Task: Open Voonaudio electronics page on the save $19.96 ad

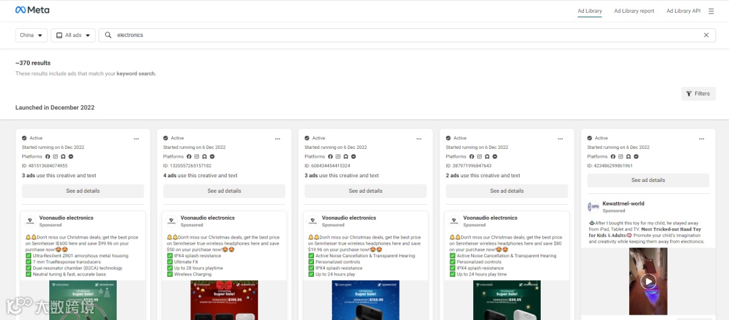Action: (349, 218)
